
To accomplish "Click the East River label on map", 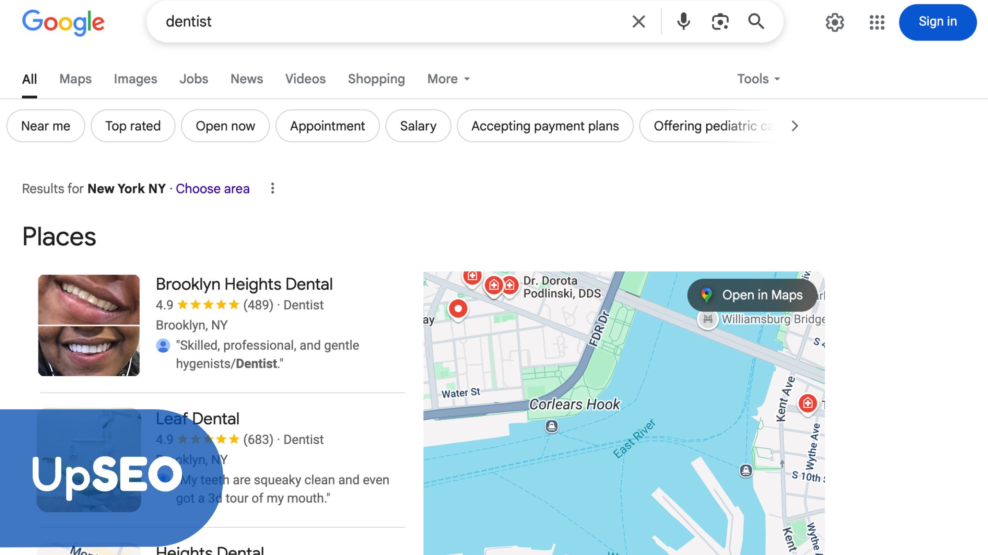I will coord(634,439).
